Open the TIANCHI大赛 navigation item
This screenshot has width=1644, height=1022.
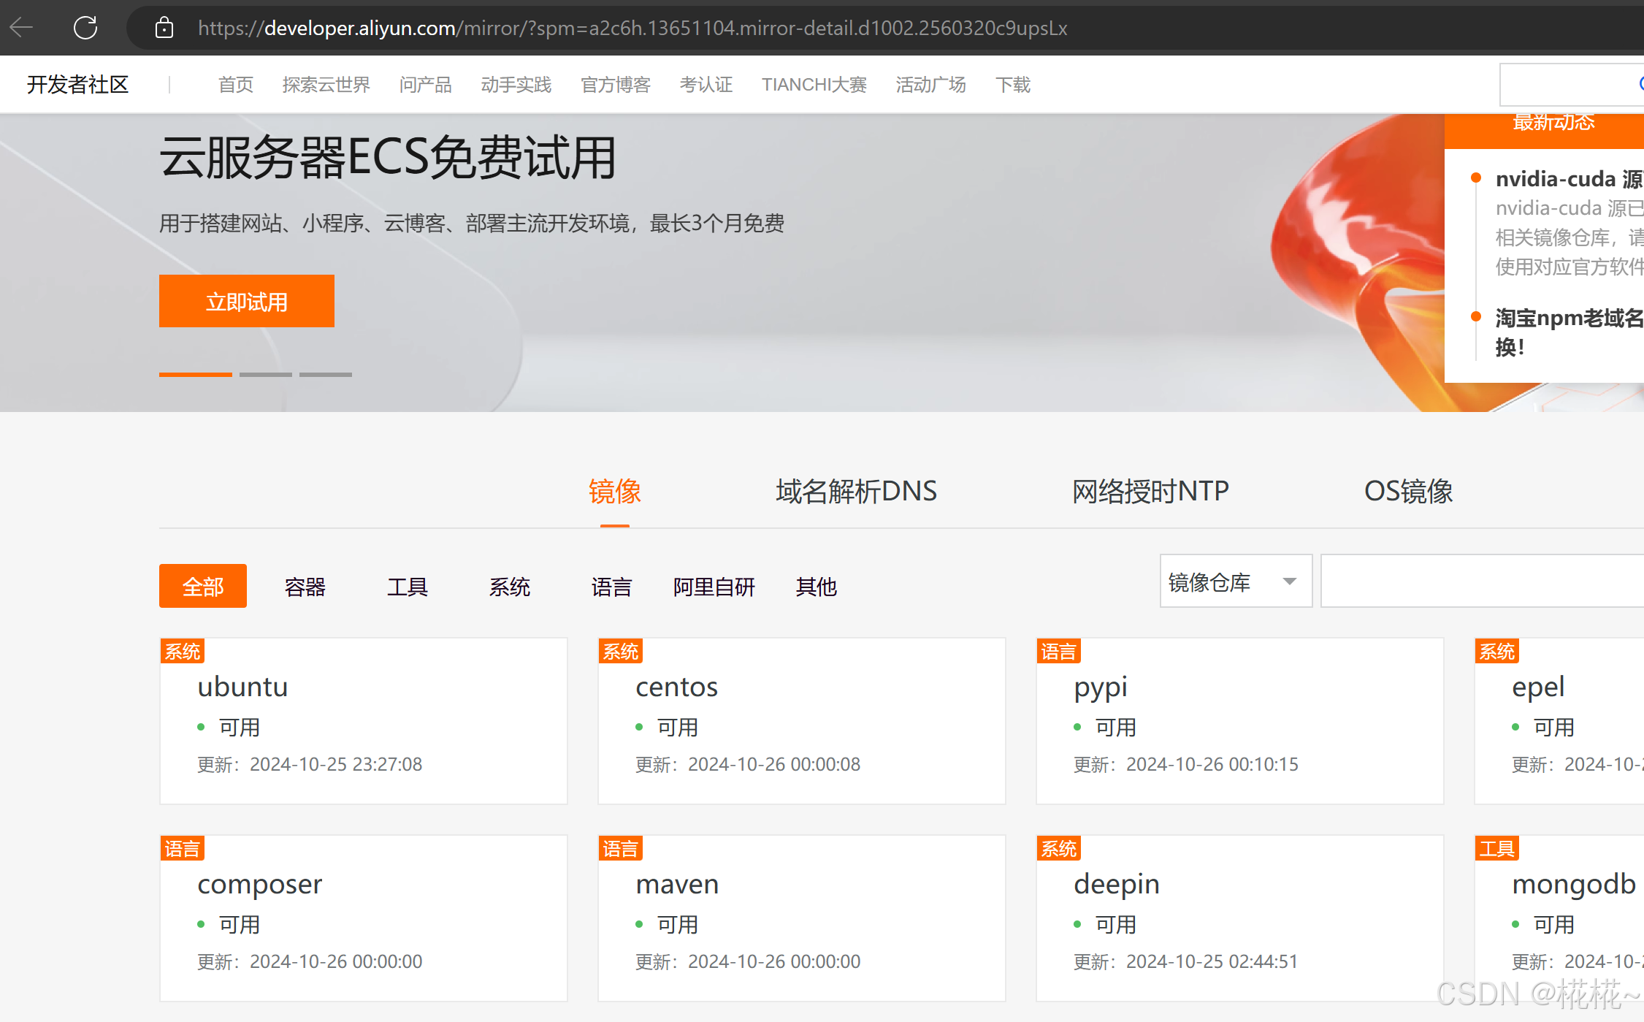coord(814,85)
